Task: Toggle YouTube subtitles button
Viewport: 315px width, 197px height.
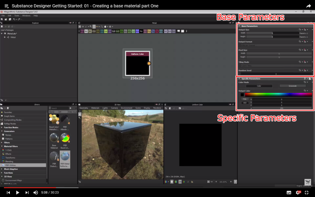Action: pyautogui.click(x=289, y=193)
